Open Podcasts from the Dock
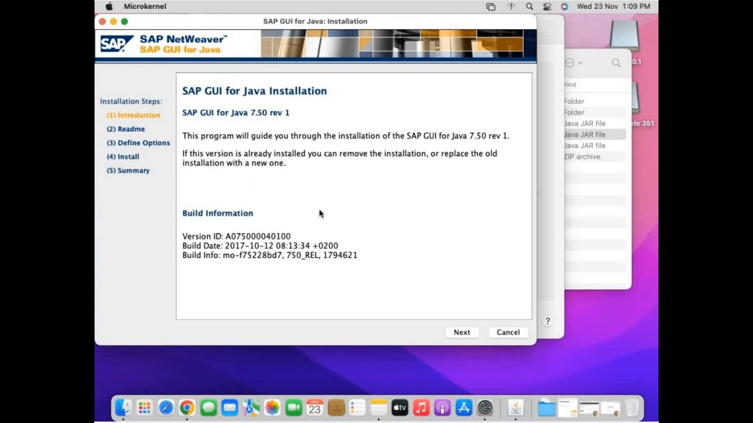753x423 pixels. point(442,407)
